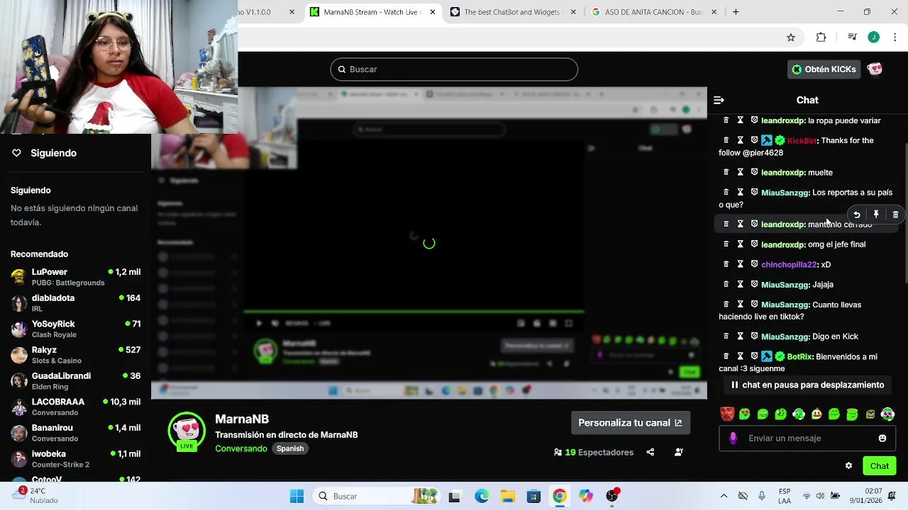The image size is (908, 510).
Task: Open OBS Studio from the taskbar
Action: coord(612,496)
